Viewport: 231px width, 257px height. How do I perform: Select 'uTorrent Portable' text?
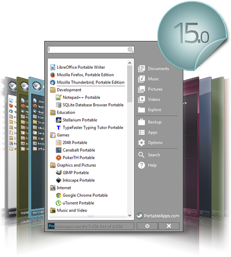coord(78,203)
